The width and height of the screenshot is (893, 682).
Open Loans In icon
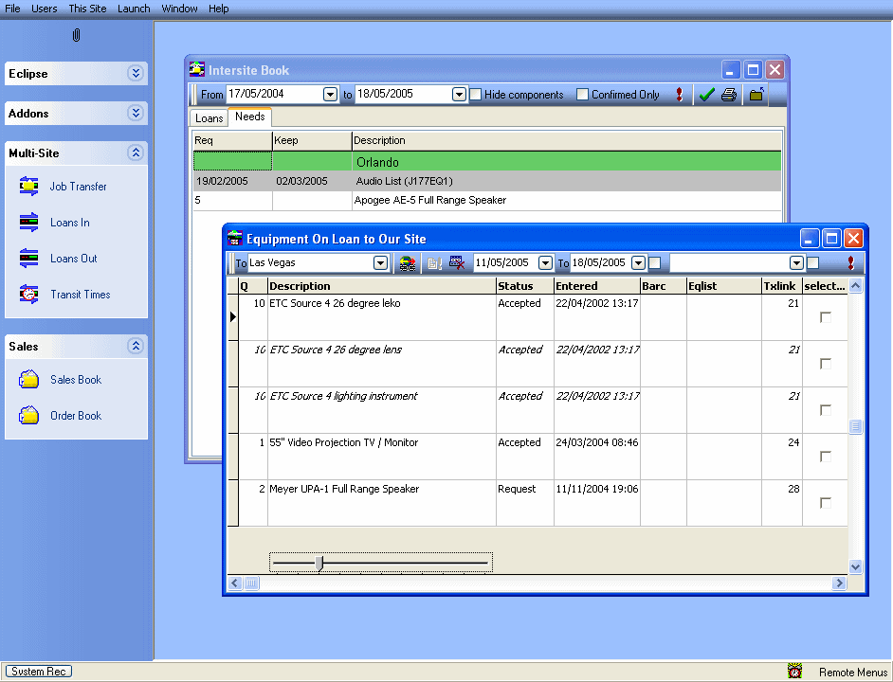(29, 222)
